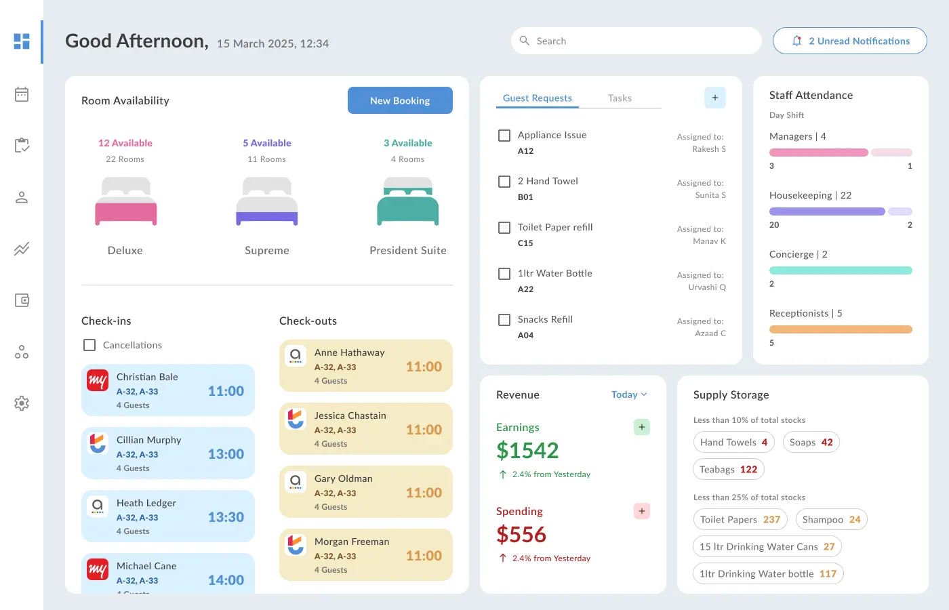Enable the Cancellations checkbox

tap(89, 345)
